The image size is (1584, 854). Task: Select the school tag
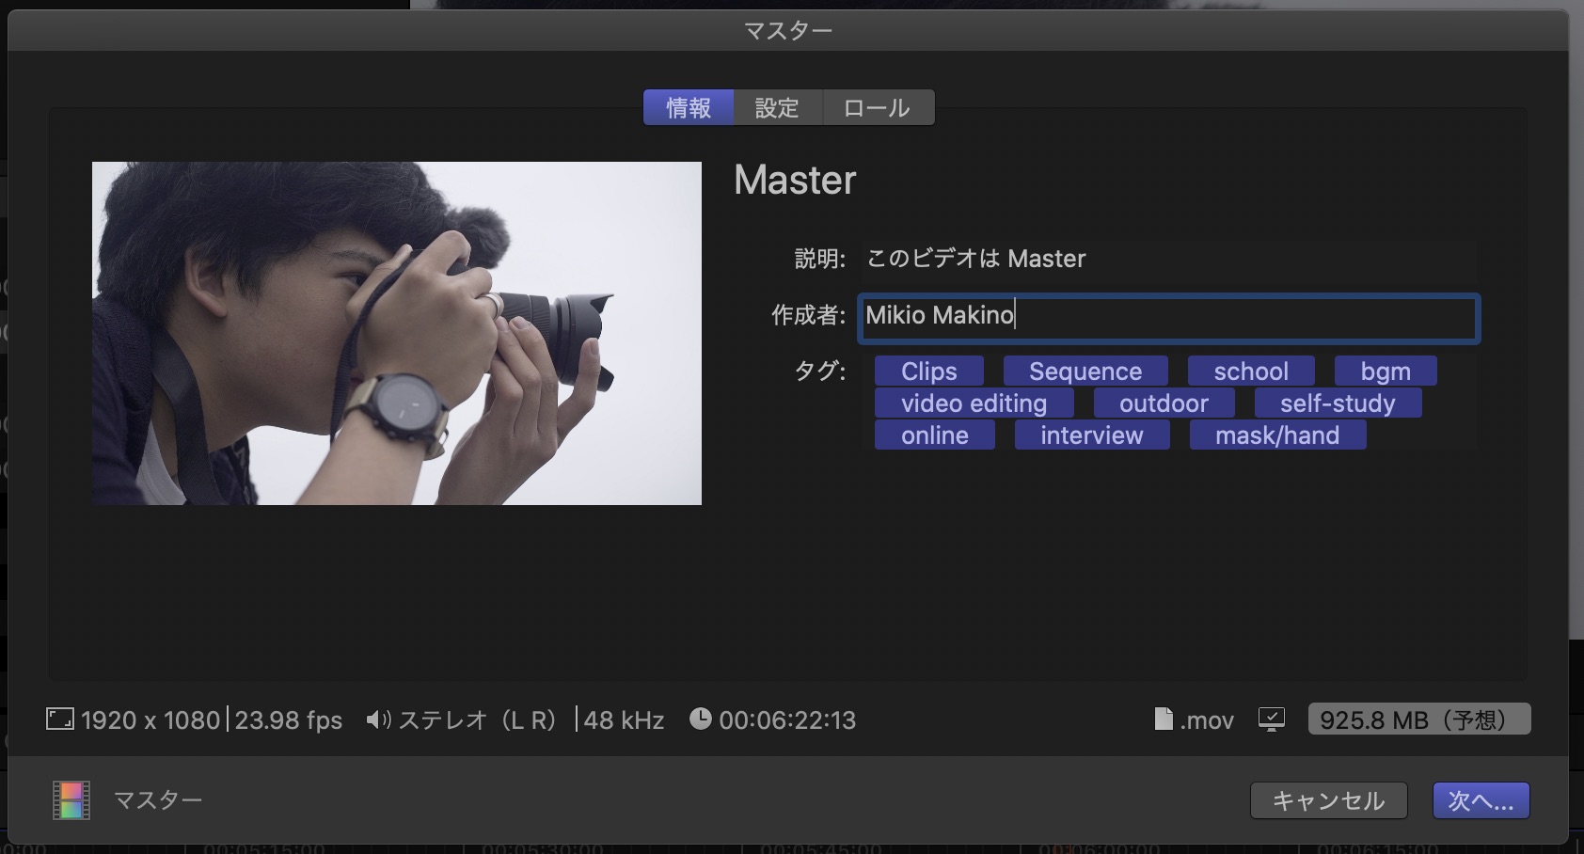[1251, 372]
